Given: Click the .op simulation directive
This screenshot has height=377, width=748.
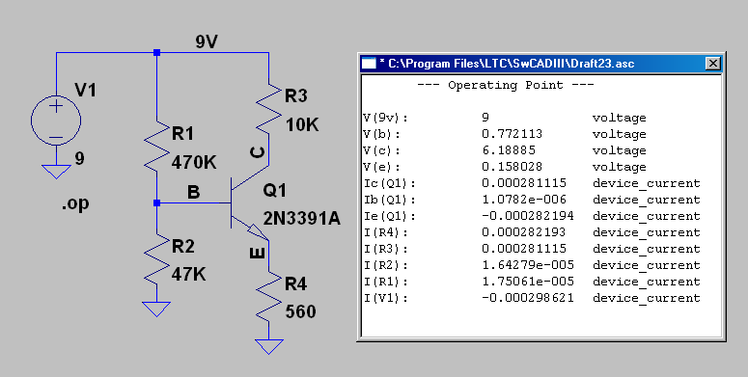Looking at the screenshot, I should pyautogui.click(x=75, y=203).
